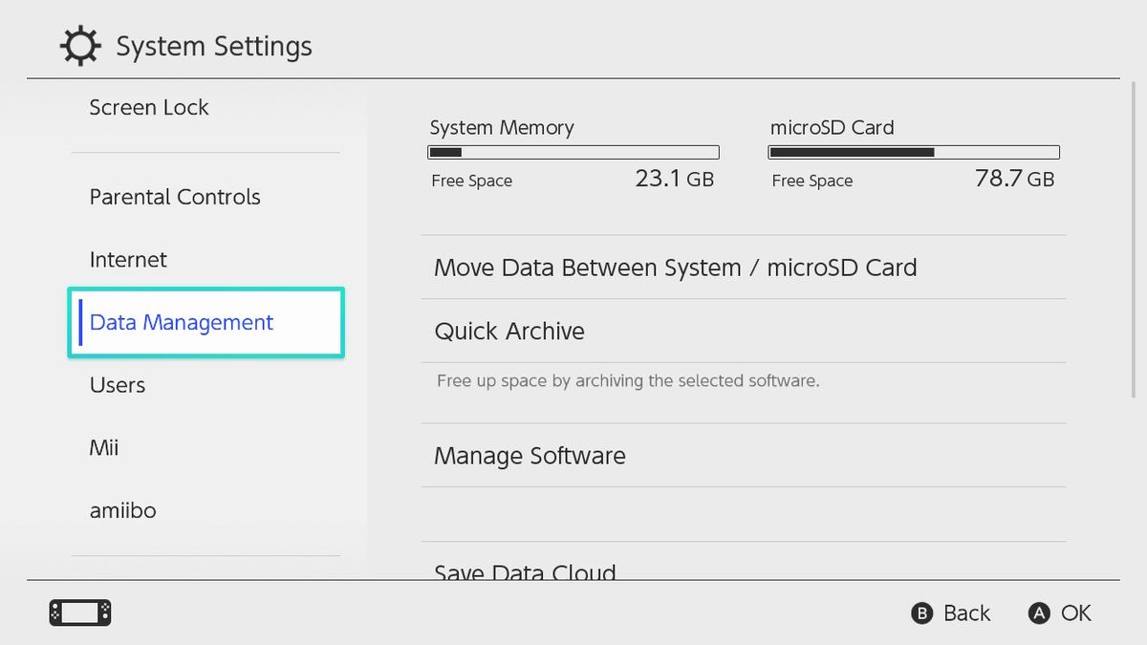Open Manage Software
This screenshot has width=1147, height=645.
(530, 456)
